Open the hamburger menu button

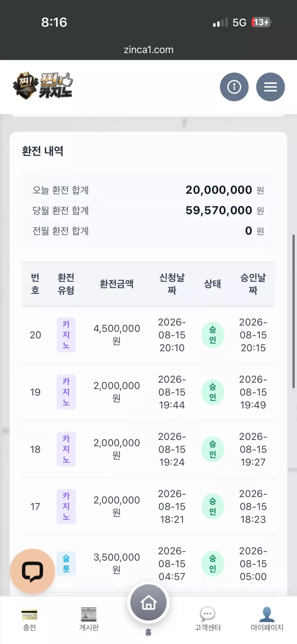click(270, 87)
